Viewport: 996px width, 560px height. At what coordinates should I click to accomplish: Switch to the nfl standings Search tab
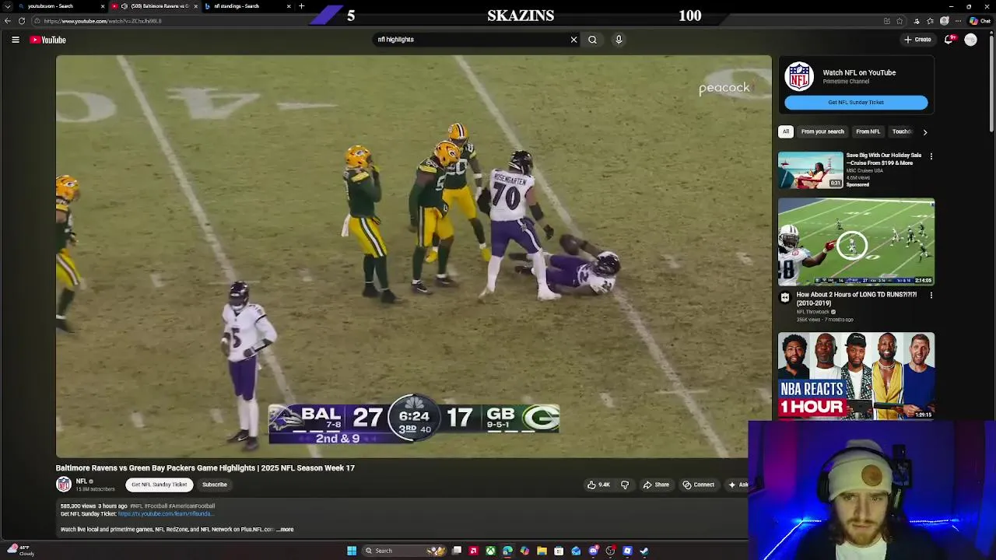click(247, 6)
